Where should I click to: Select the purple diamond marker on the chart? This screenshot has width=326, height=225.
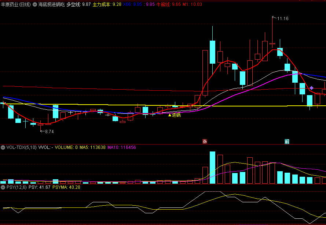click(311, 88)
